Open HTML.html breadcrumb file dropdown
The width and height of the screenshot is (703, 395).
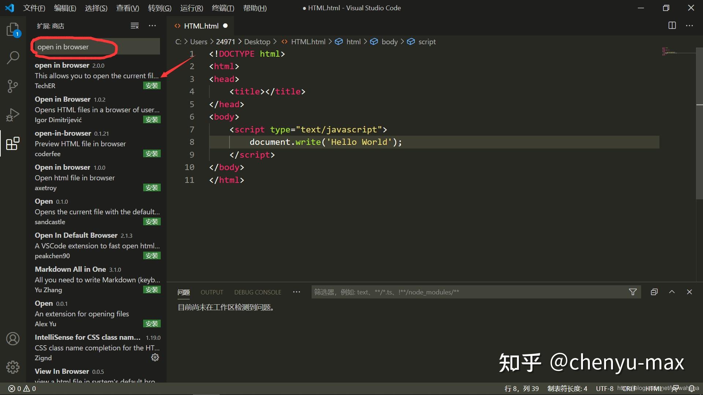(303, 42)
